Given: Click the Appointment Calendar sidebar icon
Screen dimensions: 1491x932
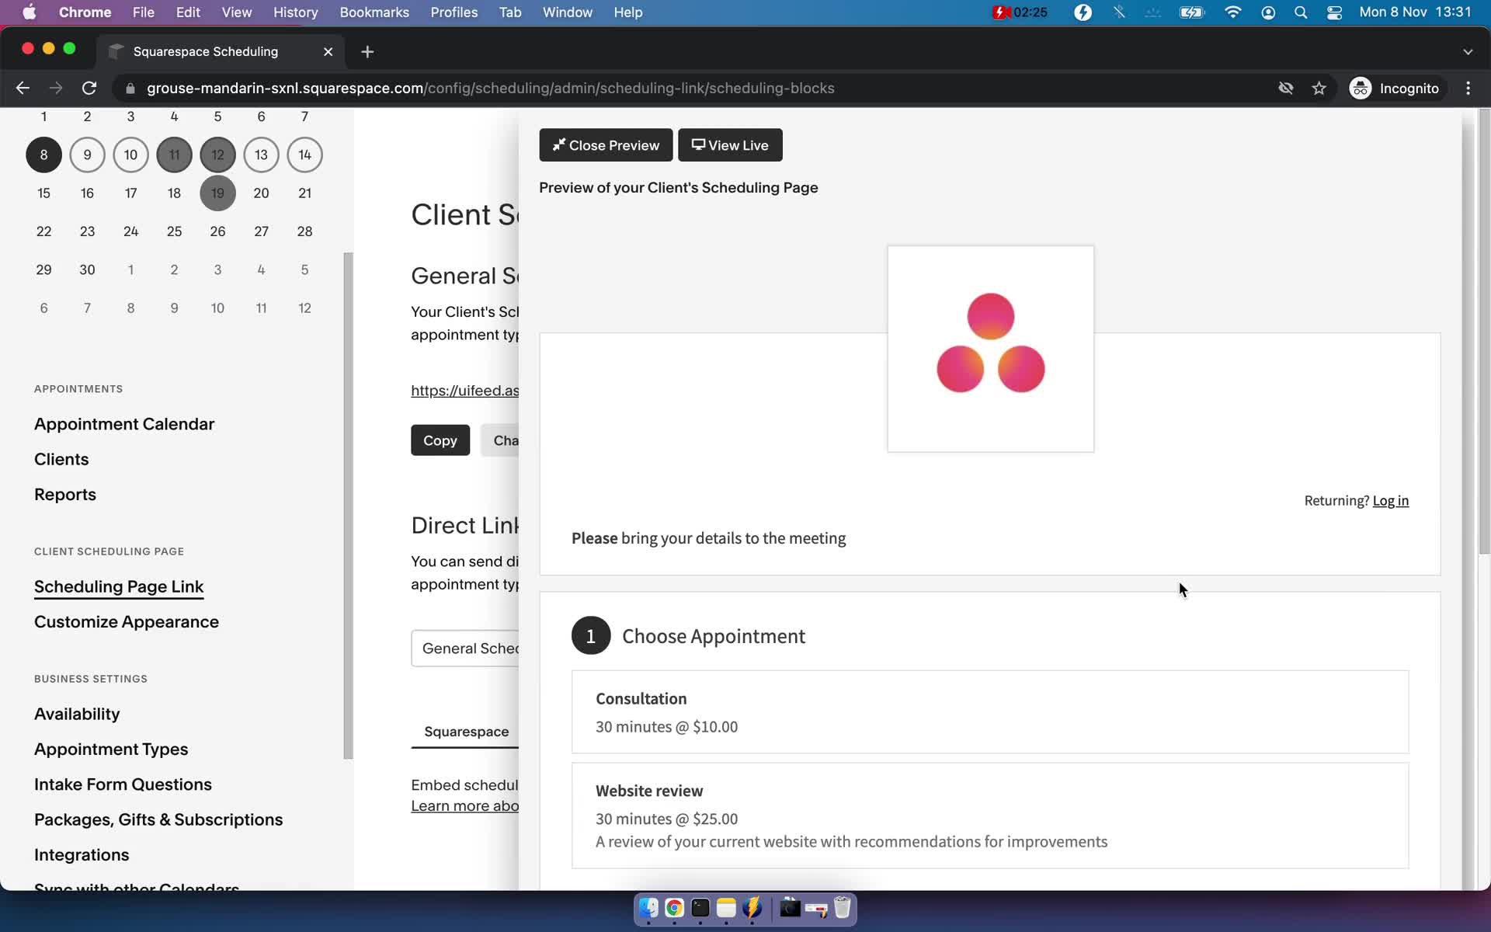Looking at the screenshot, I should pos(124,424).
